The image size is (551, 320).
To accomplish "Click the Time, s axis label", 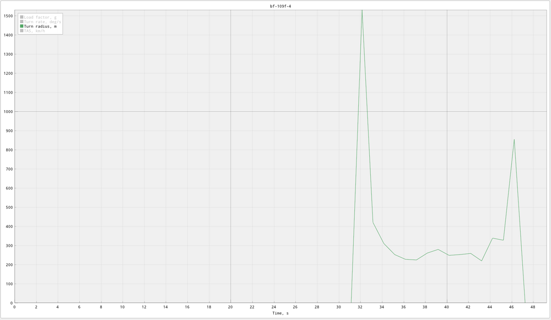I will click(280, 313).
